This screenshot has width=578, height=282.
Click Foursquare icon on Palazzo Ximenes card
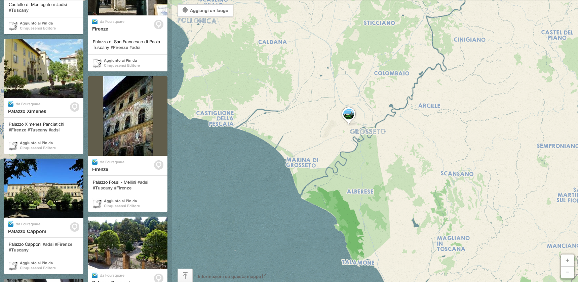(11, 104)
